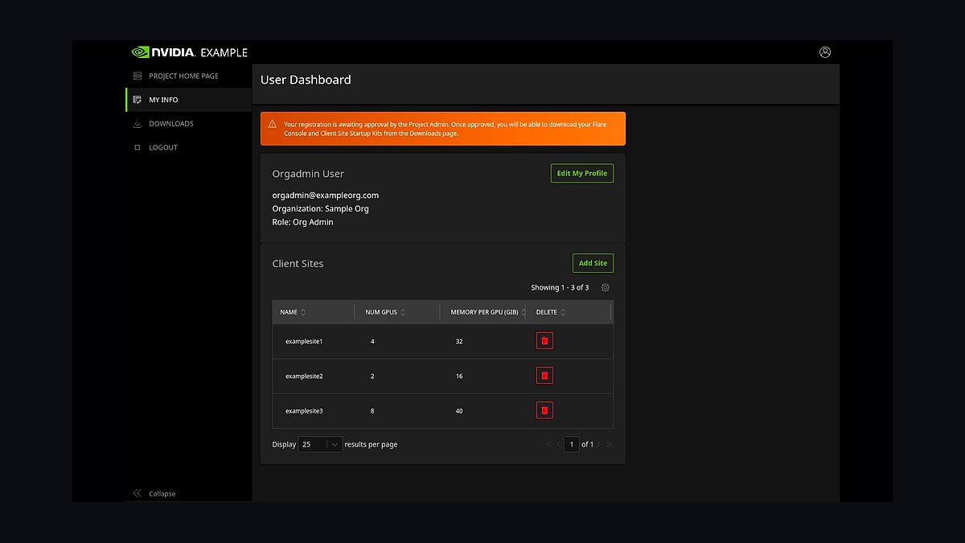Log out via the Logout item
965x543 pixels.
(x=189, y=147)
